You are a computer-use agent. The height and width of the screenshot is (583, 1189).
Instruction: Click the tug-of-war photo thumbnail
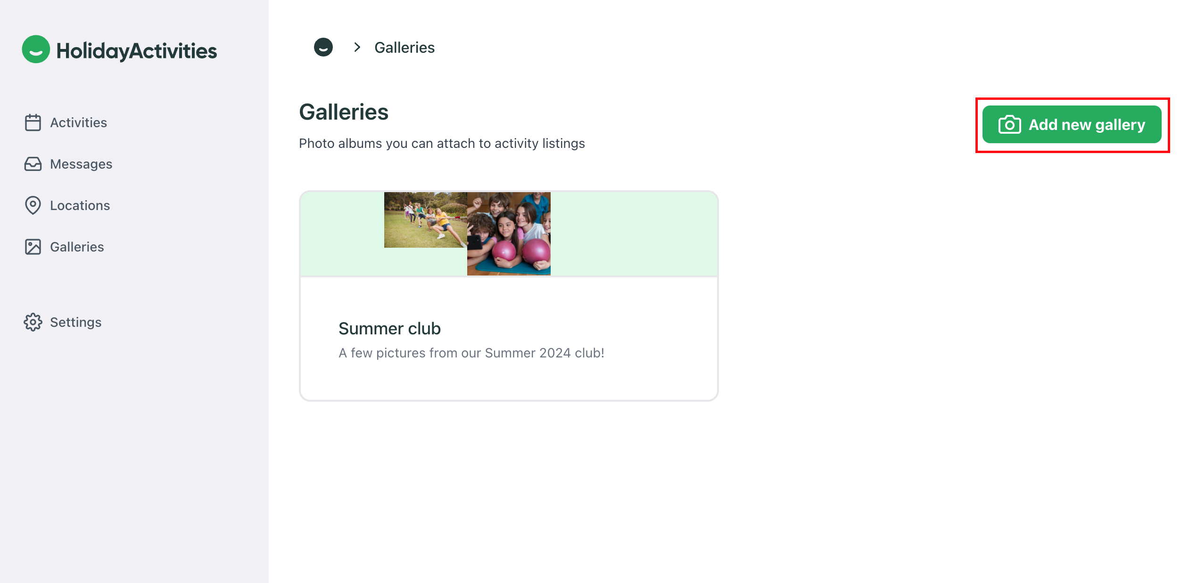pos(425,219)
